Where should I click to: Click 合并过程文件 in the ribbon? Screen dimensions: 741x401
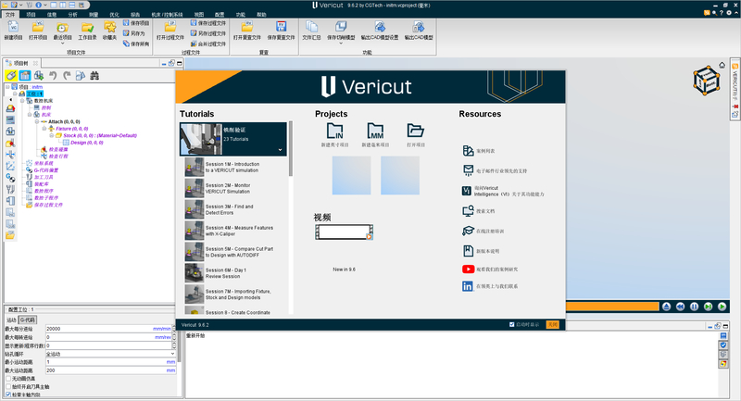click(x=208, y=44)
